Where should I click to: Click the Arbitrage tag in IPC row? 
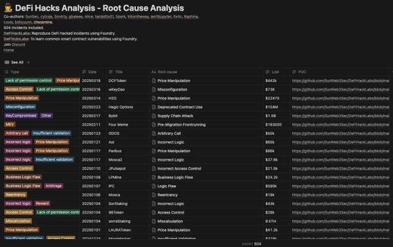pos(54,186)
